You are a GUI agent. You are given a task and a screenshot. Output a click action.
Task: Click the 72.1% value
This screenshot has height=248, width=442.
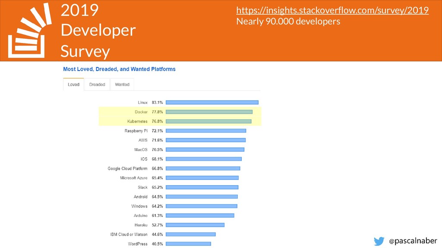point(157,131)
